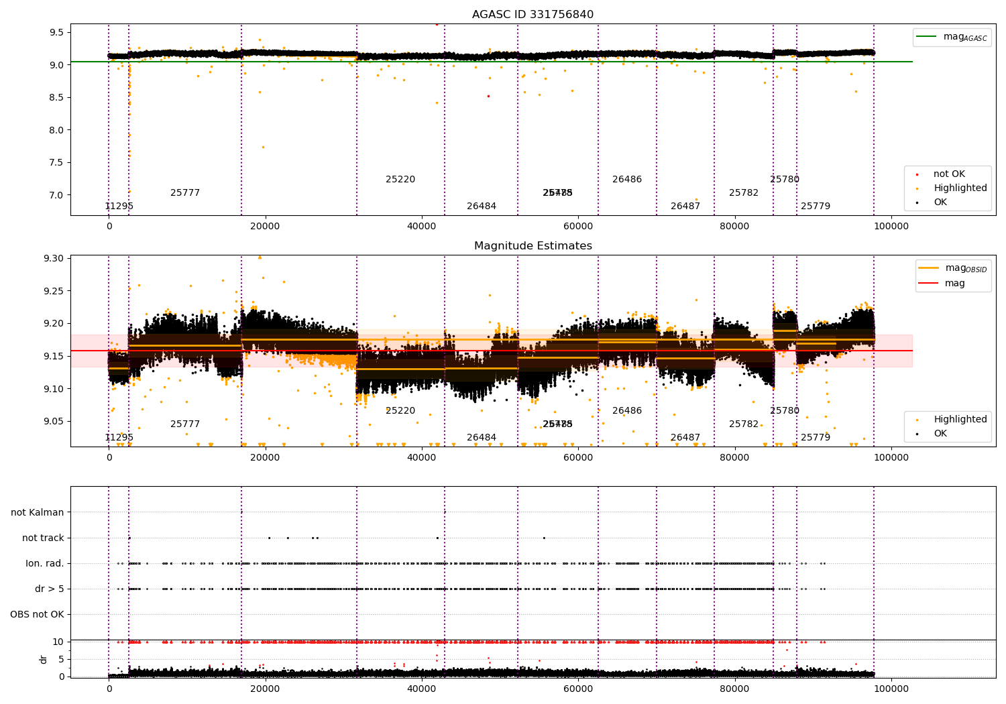Screen dimensions: 1006x704
Task: Click the 'dr > 5' axis label
Action: coord(50,589)
